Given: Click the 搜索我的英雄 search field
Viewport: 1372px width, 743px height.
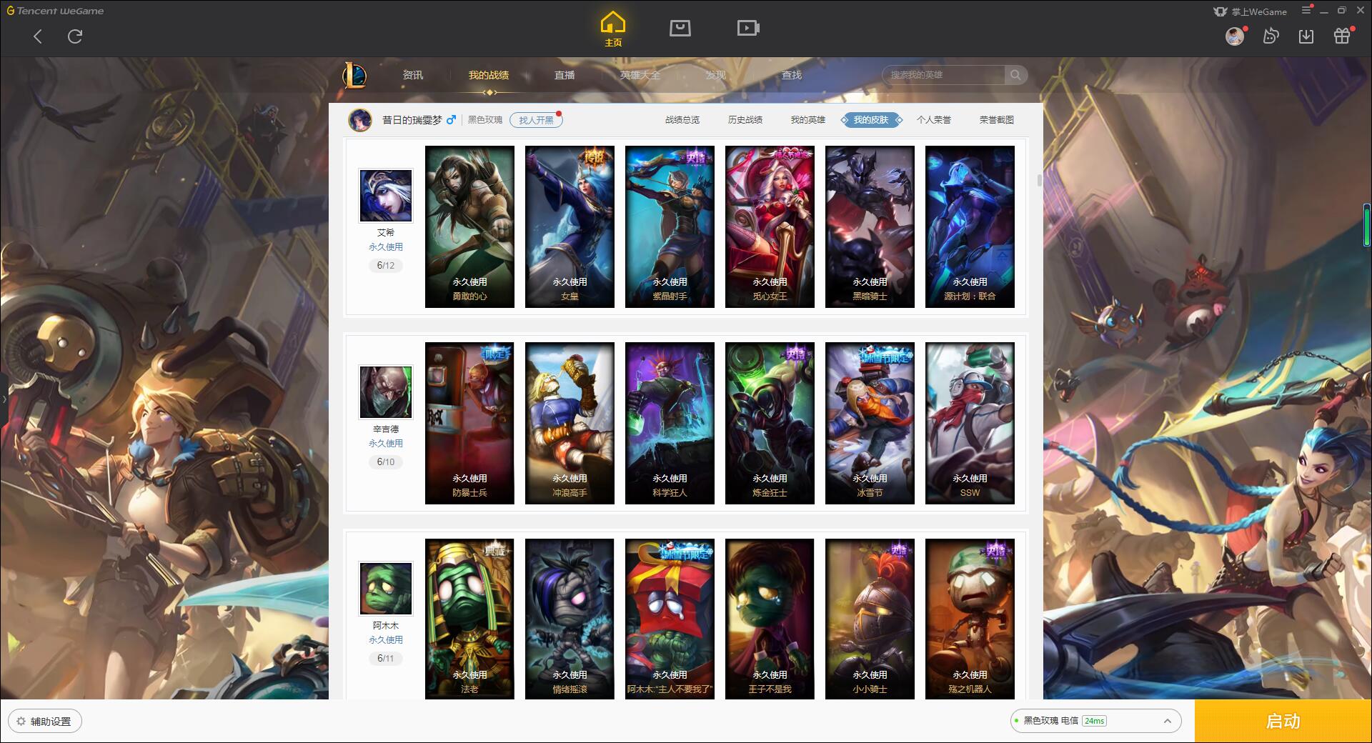Looking at the screenshot, I should (x=943, y=74).
